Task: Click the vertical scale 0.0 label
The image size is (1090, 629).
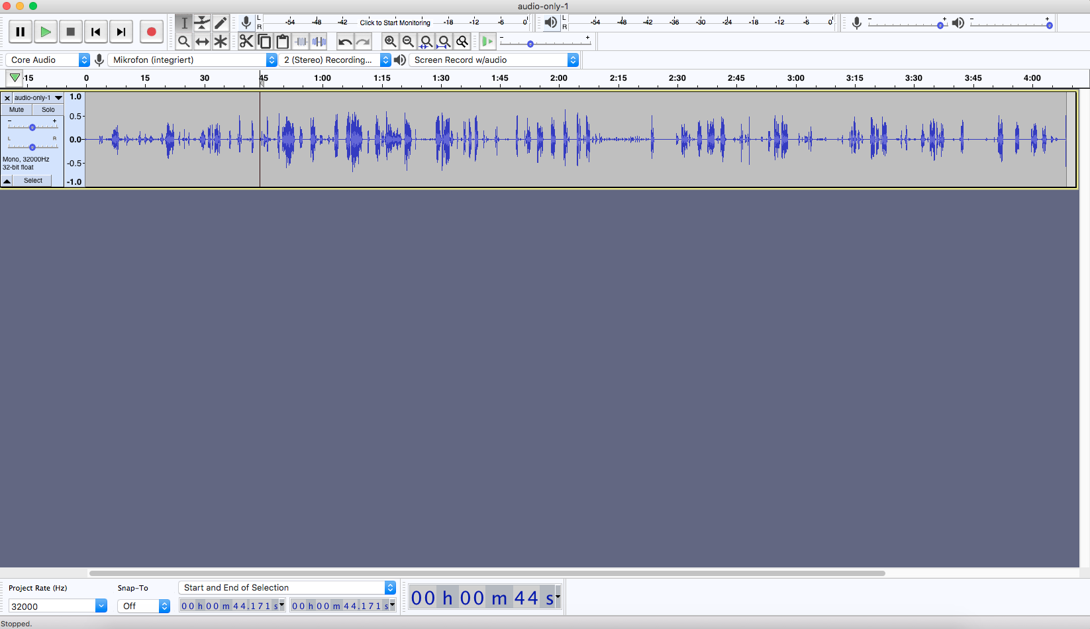Action: pos(75,140)
